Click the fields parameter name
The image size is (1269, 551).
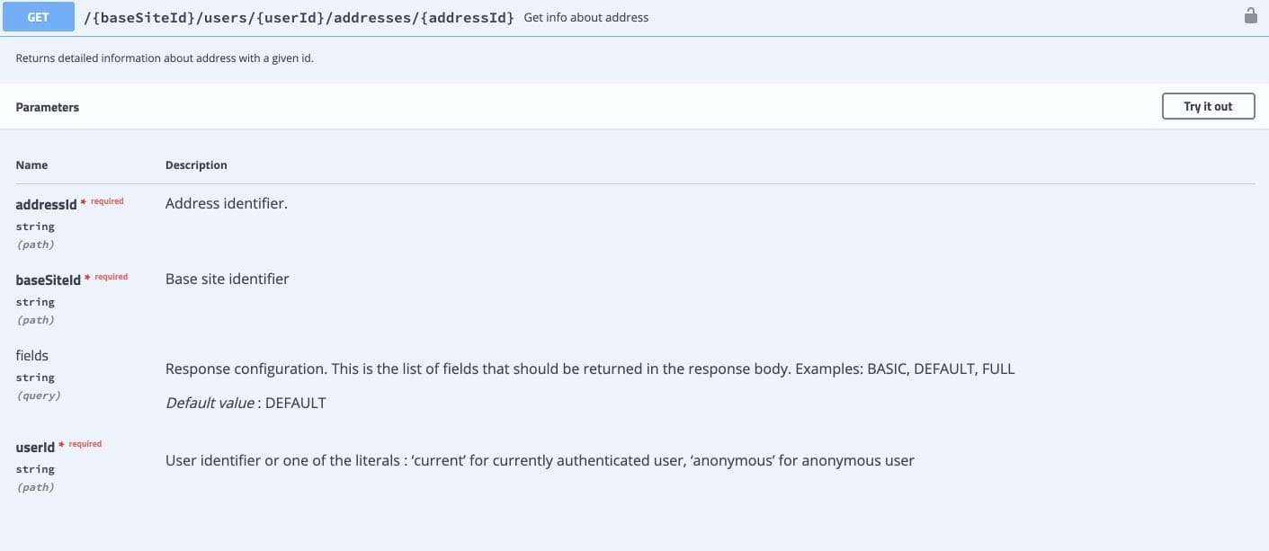pos(32,355)
